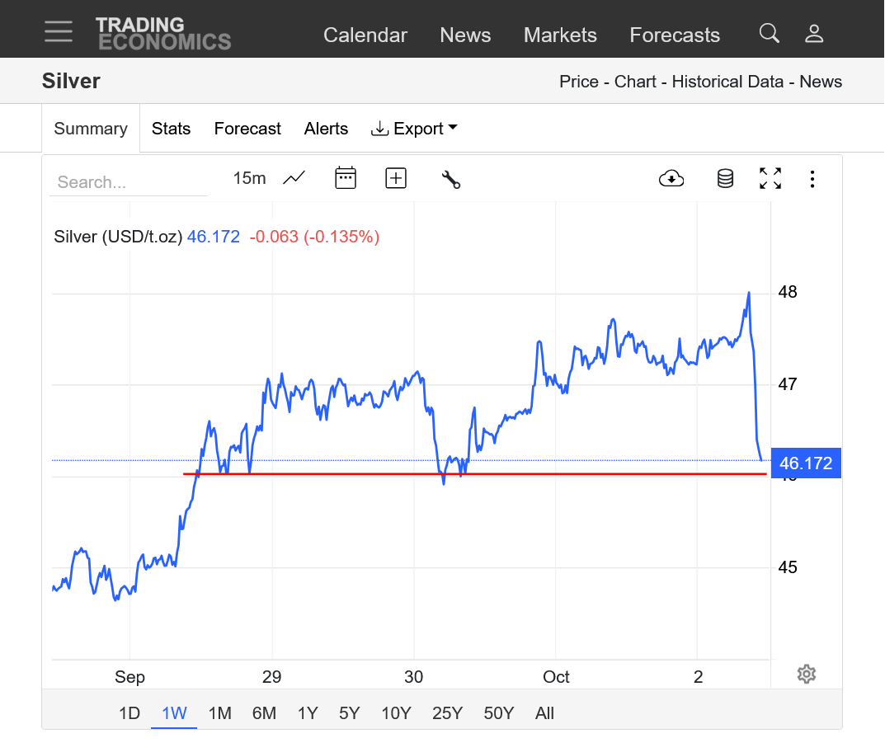Select the 1D time range
The height and width of the screenshot is (743, 885).
(129, 713)
